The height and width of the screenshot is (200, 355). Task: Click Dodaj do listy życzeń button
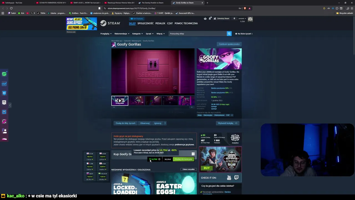(125, 123)
